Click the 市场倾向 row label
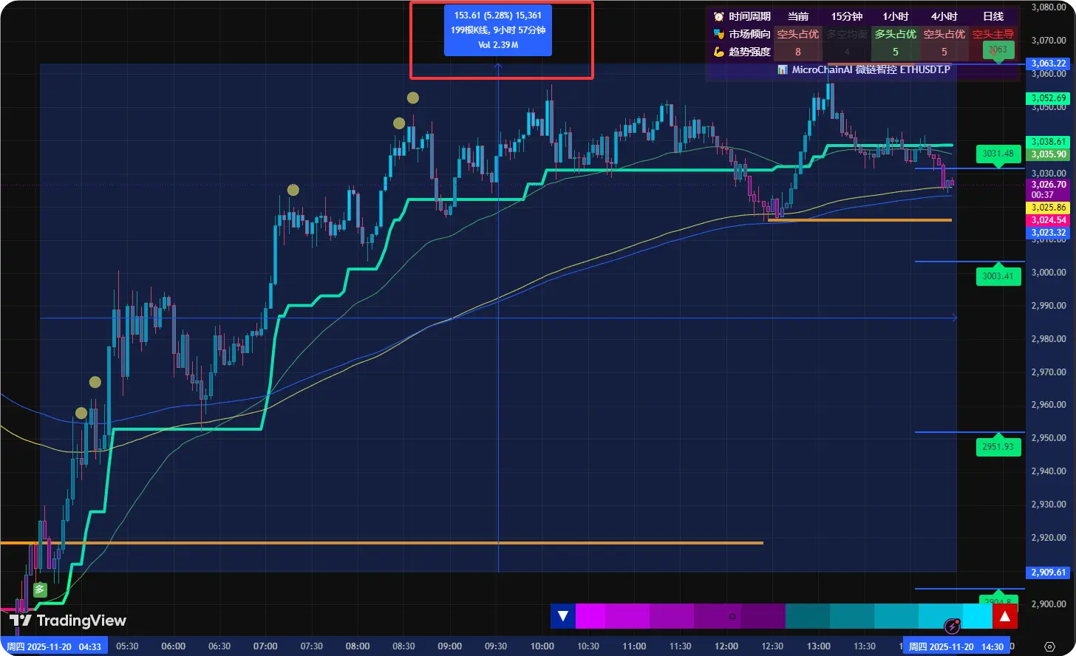This screenshot has width=1076, height=656. click(749, 34)
